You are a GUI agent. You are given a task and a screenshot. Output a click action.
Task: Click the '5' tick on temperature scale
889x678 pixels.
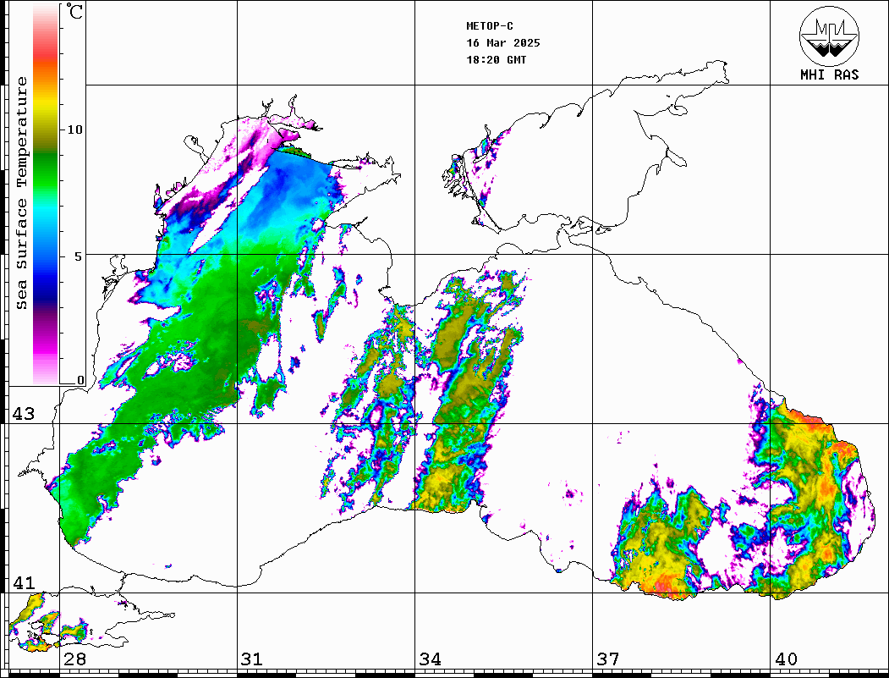click(79, 256)
